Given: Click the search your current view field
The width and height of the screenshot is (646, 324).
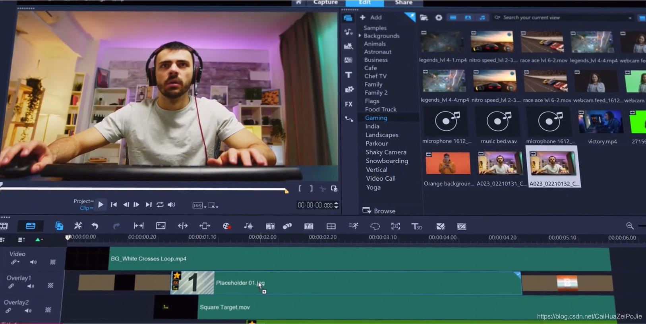Looking at the screenshot, I should click(562, 17).
